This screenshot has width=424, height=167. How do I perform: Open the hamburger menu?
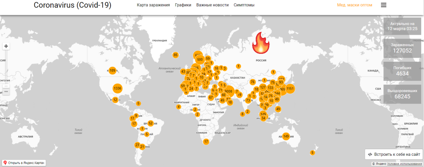click(x=383, y=5)
